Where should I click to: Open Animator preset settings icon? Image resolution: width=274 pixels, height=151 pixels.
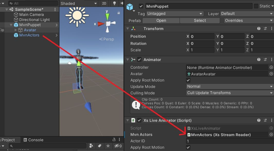tap(265, 59)
